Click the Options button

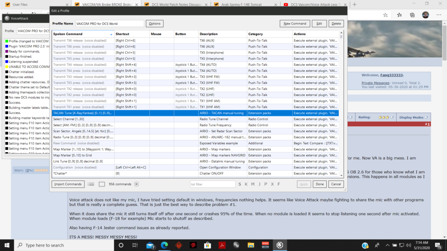[x=155, y=24]
